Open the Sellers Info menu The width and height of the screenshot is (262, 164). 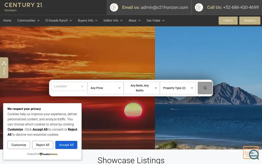point(113,20)
